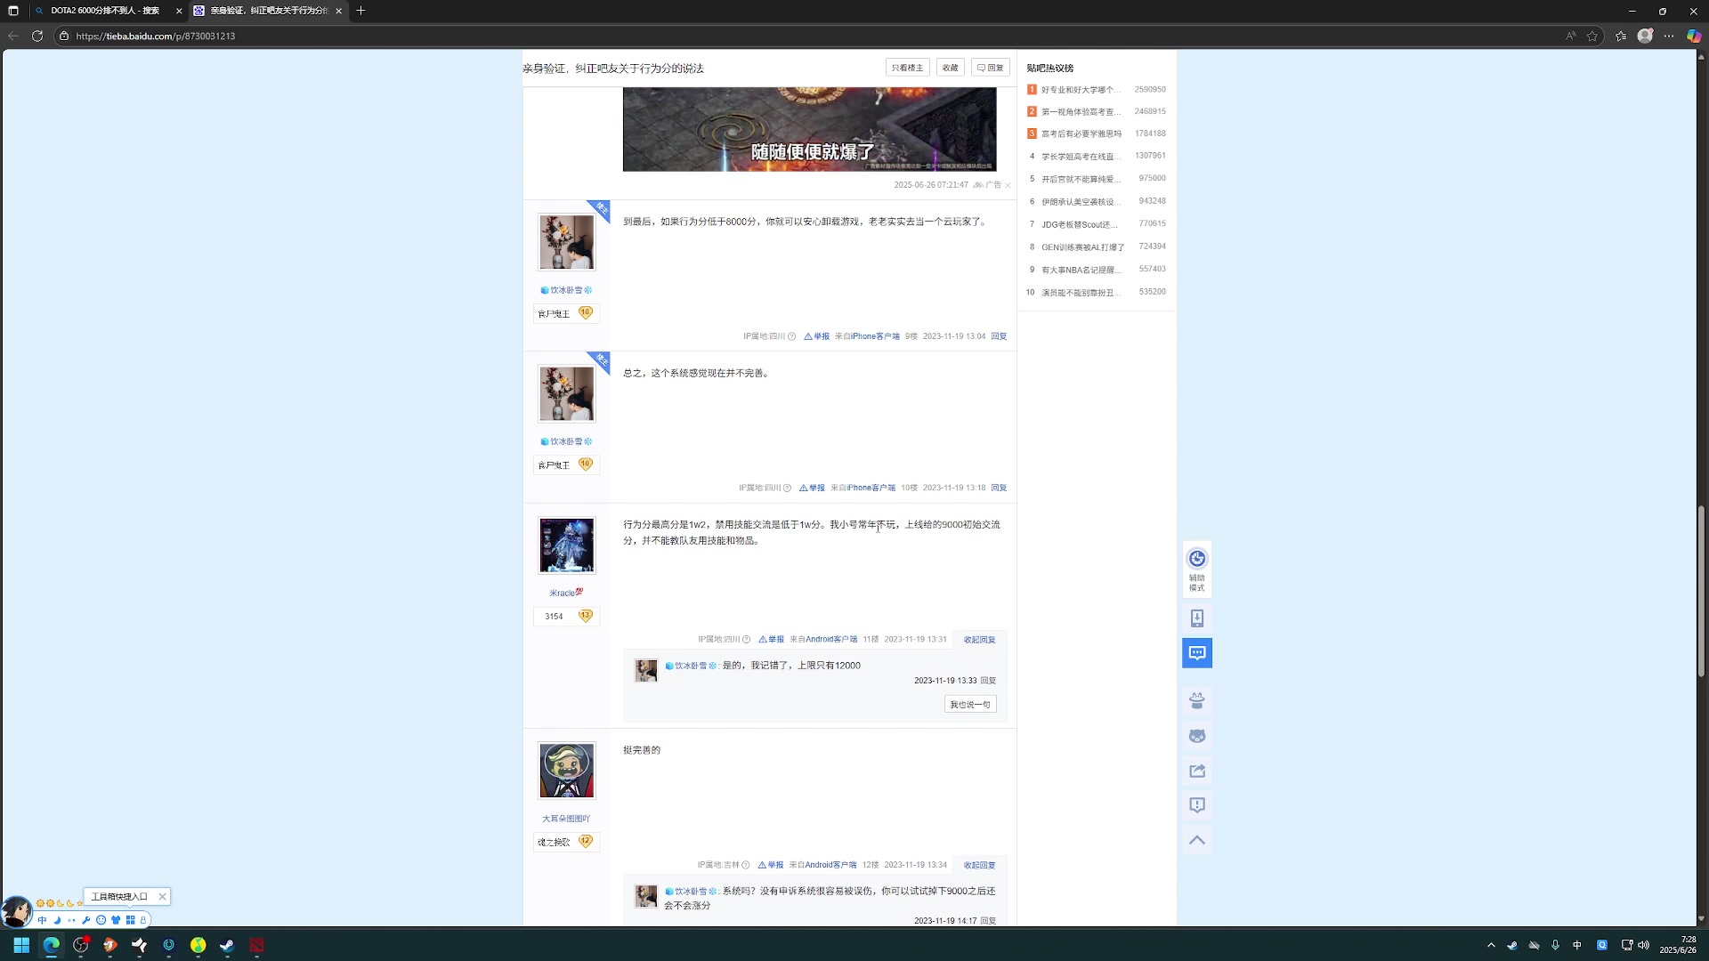
Task: Click the volume icon in system tray
Action: point(1643,945)
